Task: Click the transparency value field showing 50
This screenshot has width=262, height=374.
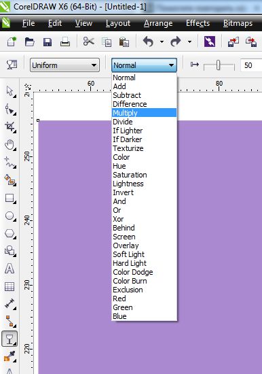Action: pyautogui.click(x=251, y=65)
